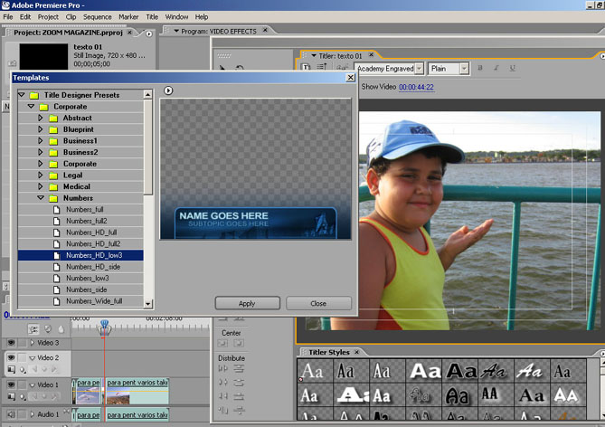Toggle Video 3 track eye visibility

pos(11,343)
